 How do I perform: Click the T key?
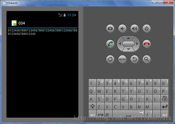coord(124,90)
